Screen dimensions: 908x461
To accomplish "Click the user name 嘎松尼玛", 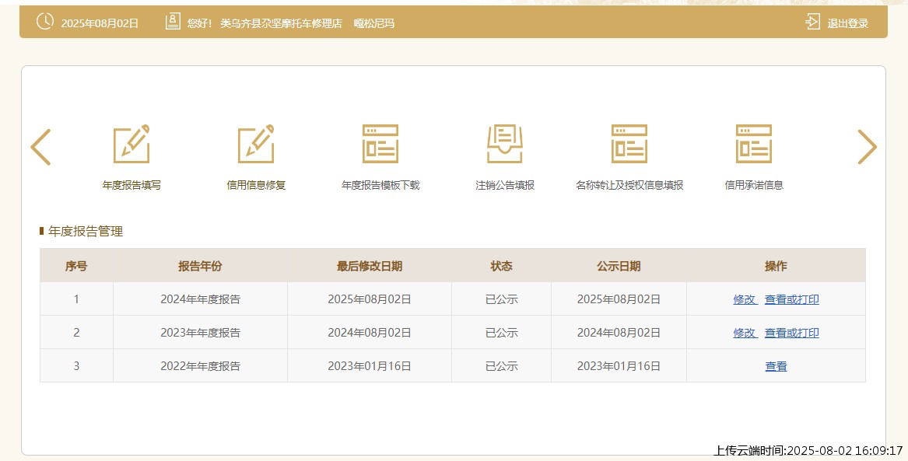I will pos(374,23).
